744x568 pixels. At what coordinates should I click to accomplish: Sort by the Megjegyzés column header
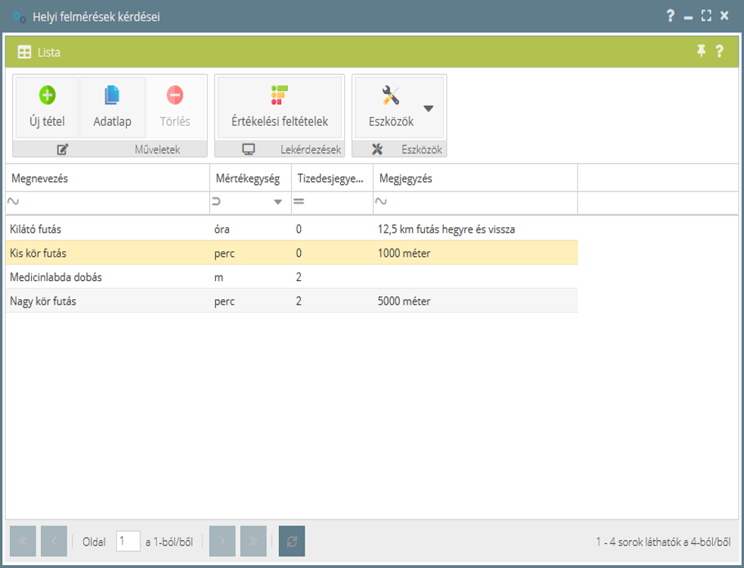tap(474, 179)
